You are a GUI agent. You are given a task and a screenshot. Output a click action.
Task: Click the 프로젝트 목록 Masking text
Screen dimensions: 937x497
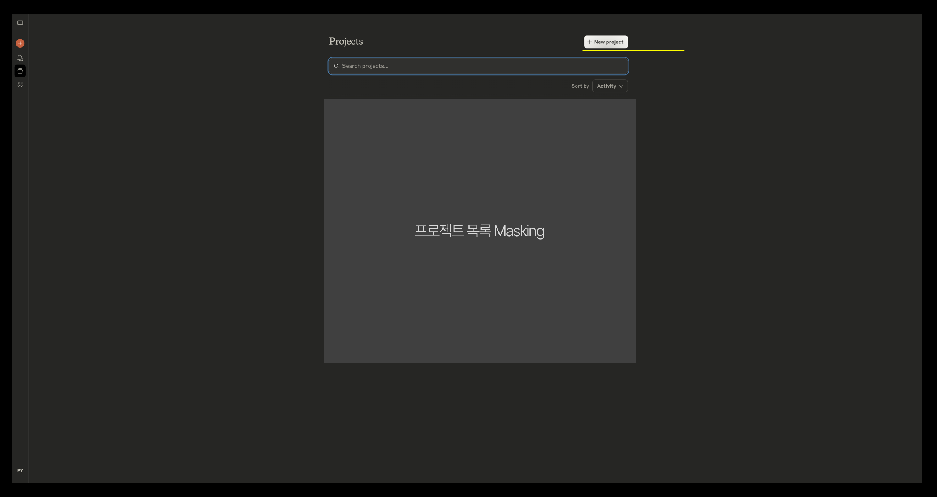(479, 231)
